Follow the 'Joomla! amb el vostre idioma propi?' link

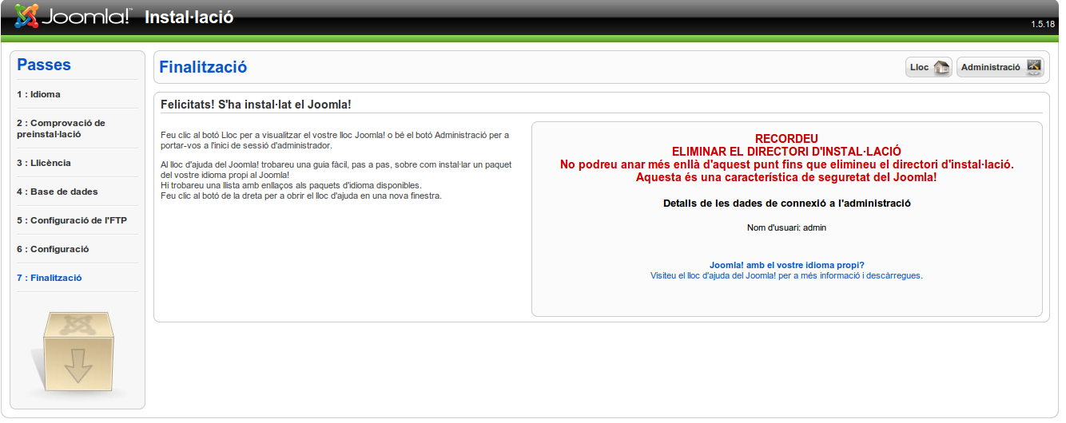787,265
